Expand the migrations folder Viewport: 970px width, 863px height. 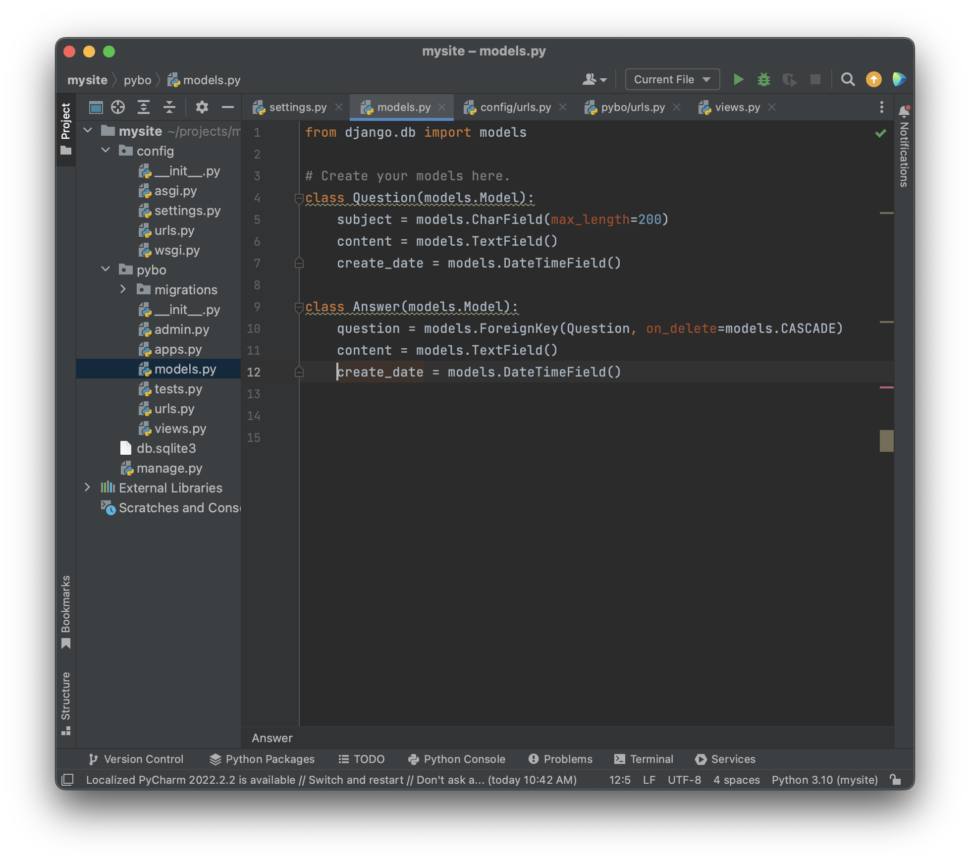click(x=123, y=289)
